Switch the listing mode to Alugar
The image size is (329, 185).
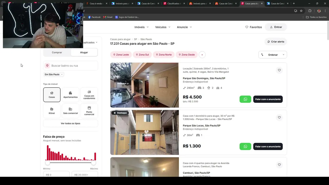coord(84,52)
